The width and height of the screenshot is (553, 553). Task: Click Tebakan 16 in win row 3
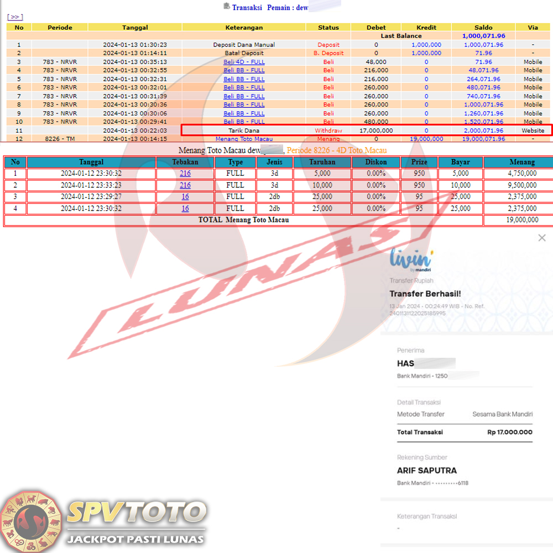185,196
